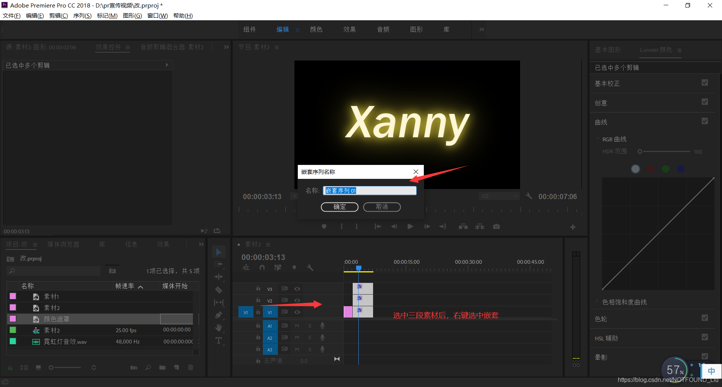
Task: Open timeline display settings with the wrench icon
Action: coord(310,268)
